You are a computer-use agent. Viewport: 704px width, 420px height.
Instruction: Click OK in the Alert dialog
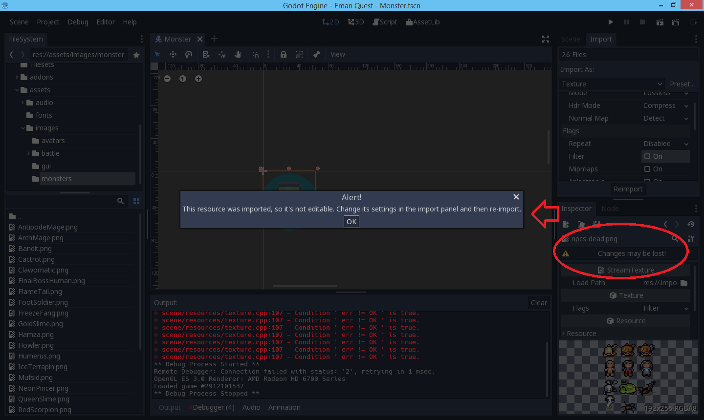point(352,222)
